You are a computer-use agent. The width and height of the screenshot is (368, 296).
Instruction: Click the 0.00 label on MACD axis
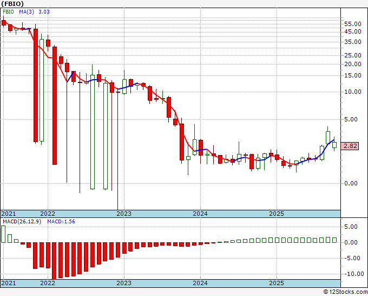coord(351,242)
